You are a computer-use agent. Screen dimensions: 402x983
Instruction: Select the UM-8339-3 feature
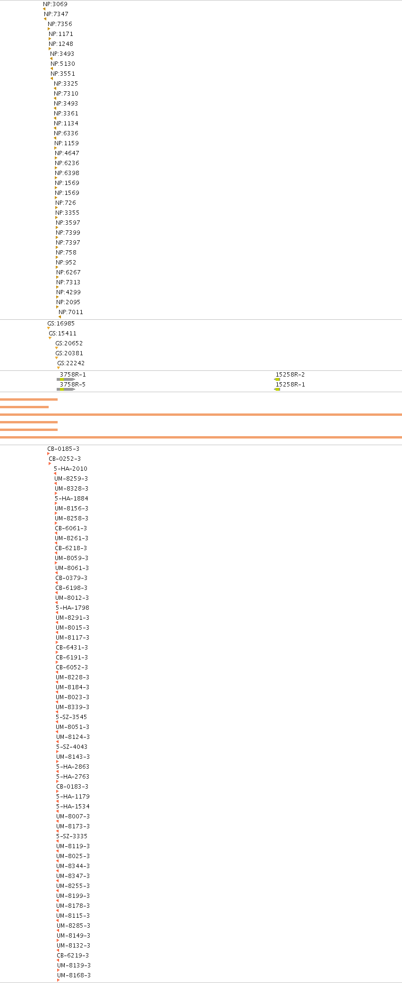[72, 707]
